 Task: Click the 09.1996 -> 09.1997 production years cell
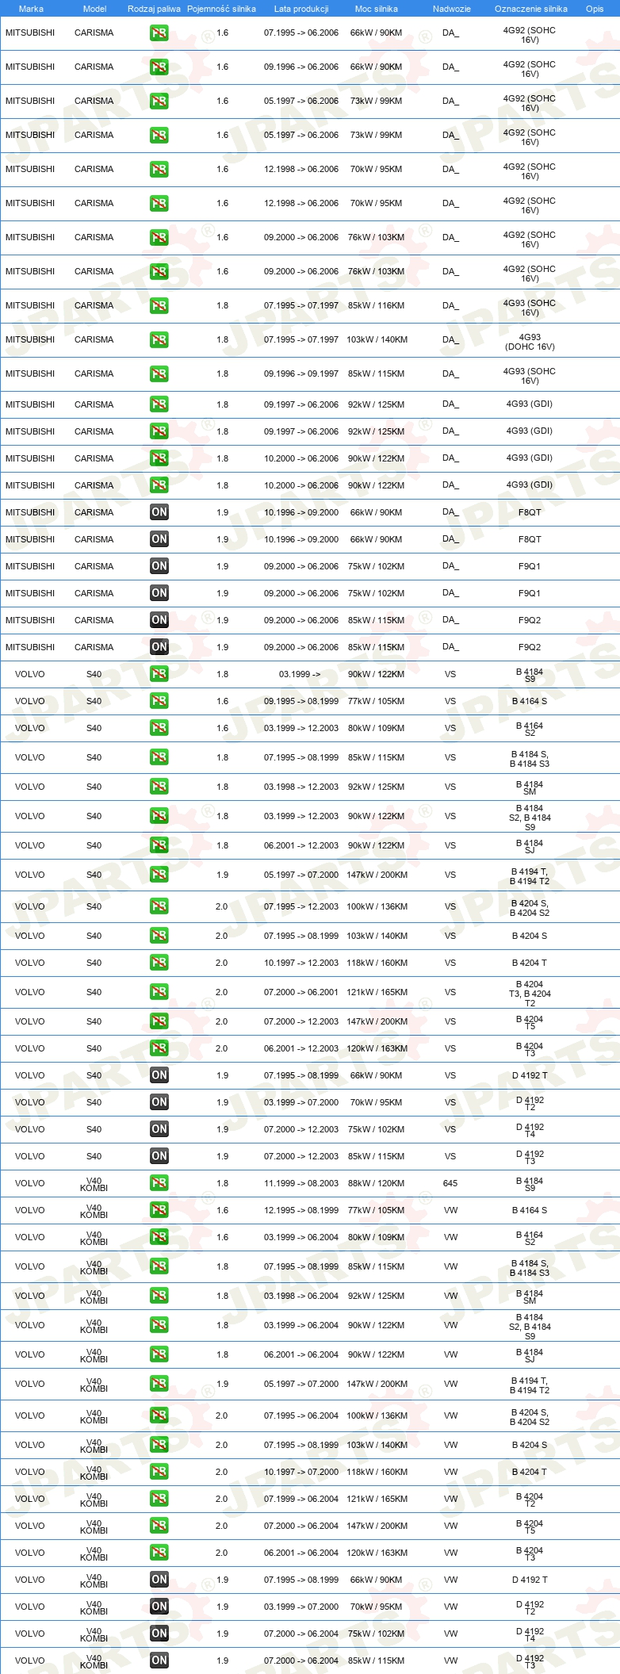click(x=301, y=373)
